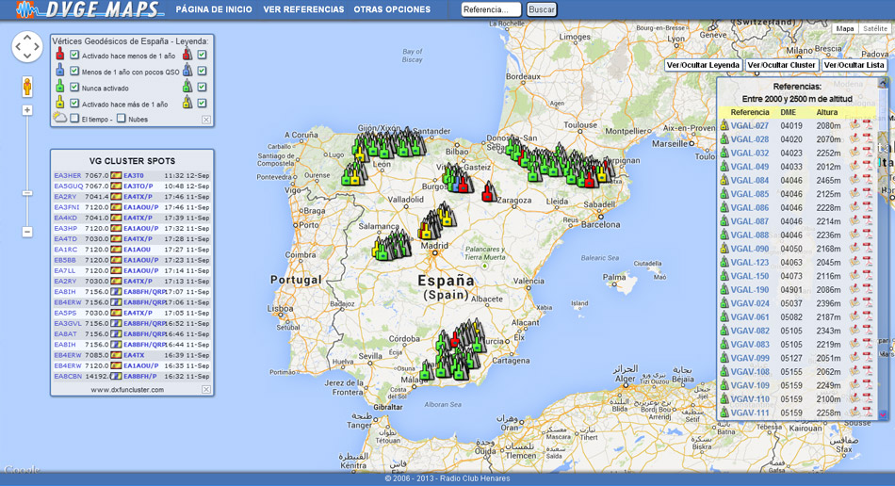Click the Referencia column header
895x486 pixels.
coord(750,112)
